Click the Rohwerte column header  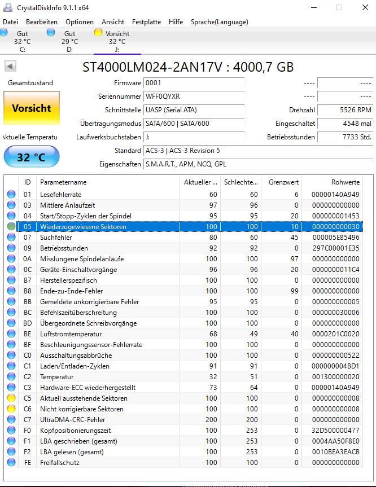[332, 182]
